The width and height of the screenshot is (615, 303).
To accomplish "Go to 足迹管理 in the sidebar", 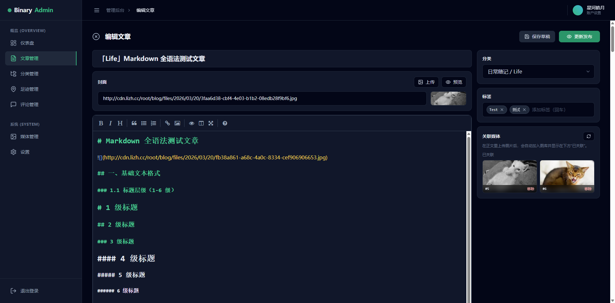I will point(41,89).
